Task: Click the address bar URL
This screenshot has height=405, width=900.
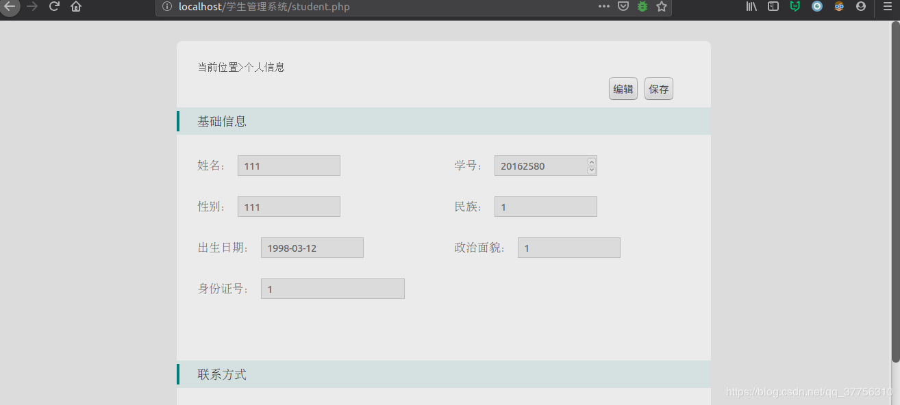Action: click(x=274, y=6)
